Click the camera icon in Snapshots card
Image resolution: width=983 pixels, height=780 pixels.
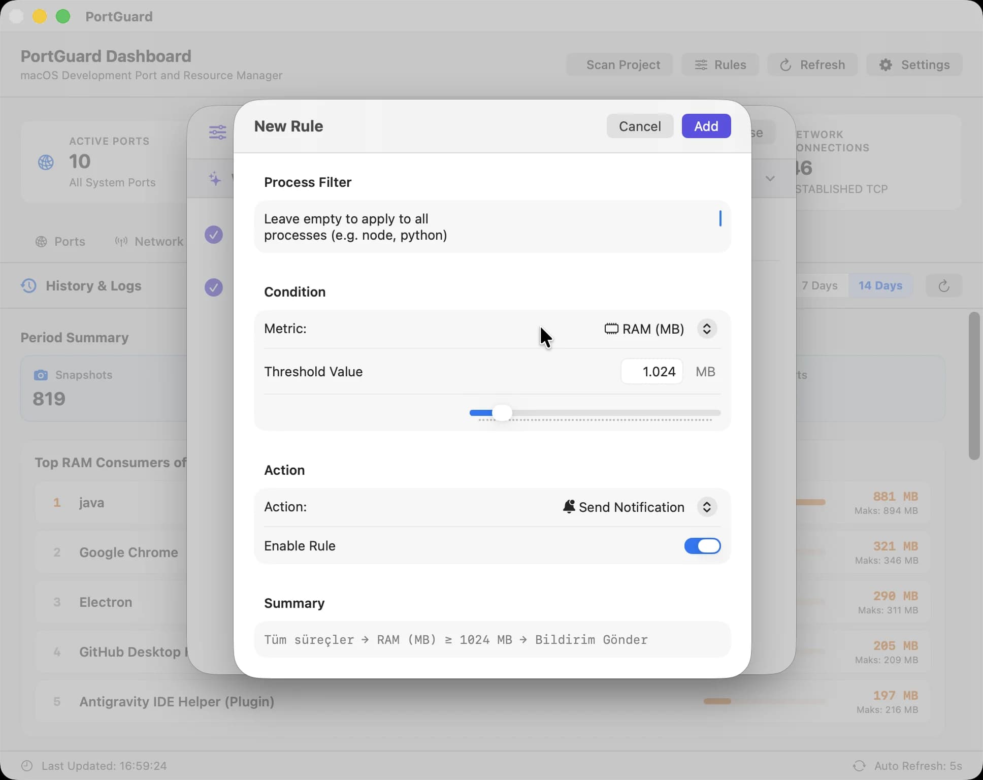[41, 375]
